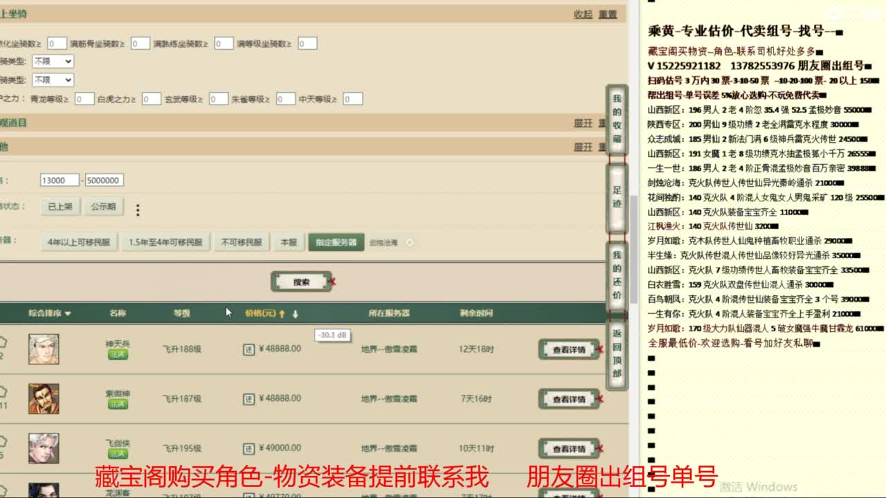Open the 神天兵 character avatar thumbnail
Screen dimensions: 886x498
click(x=44, y=349)
